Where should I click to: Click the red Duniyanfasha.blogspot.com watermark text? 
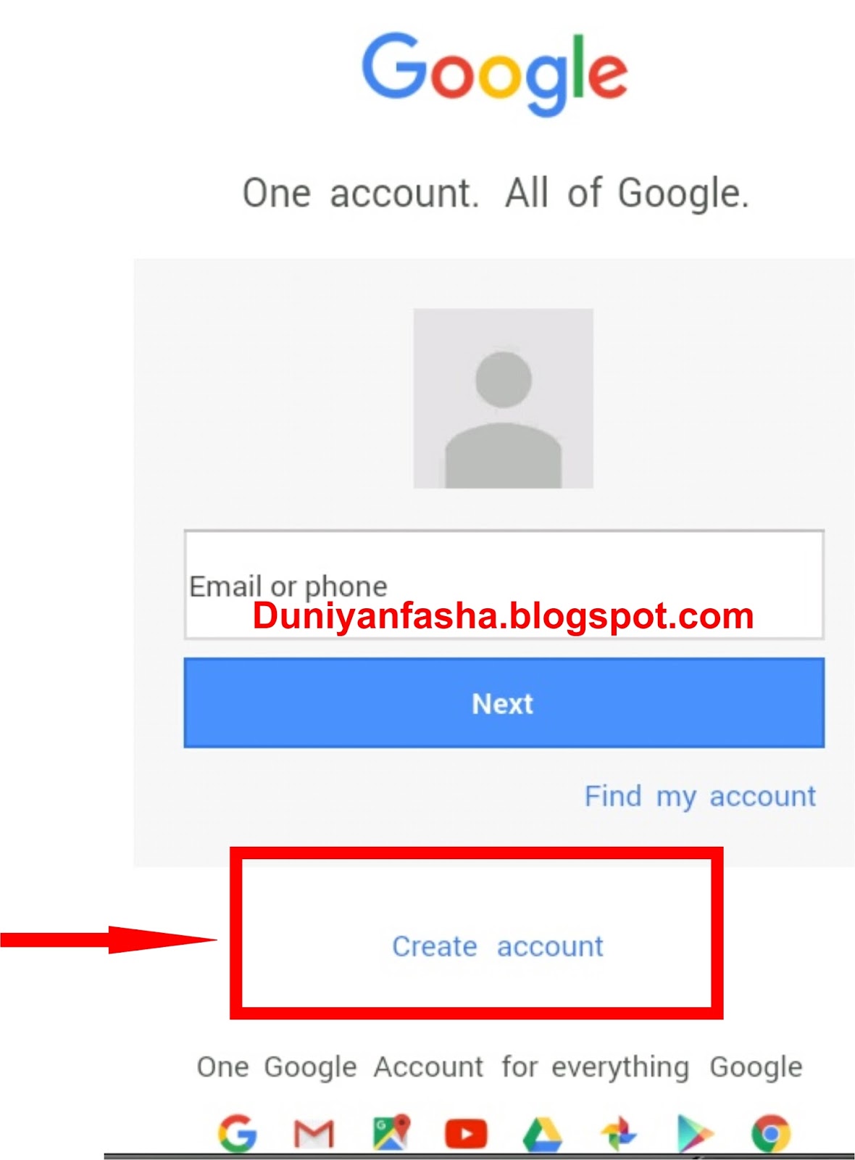pyautogui.click(x=504, y=616)
